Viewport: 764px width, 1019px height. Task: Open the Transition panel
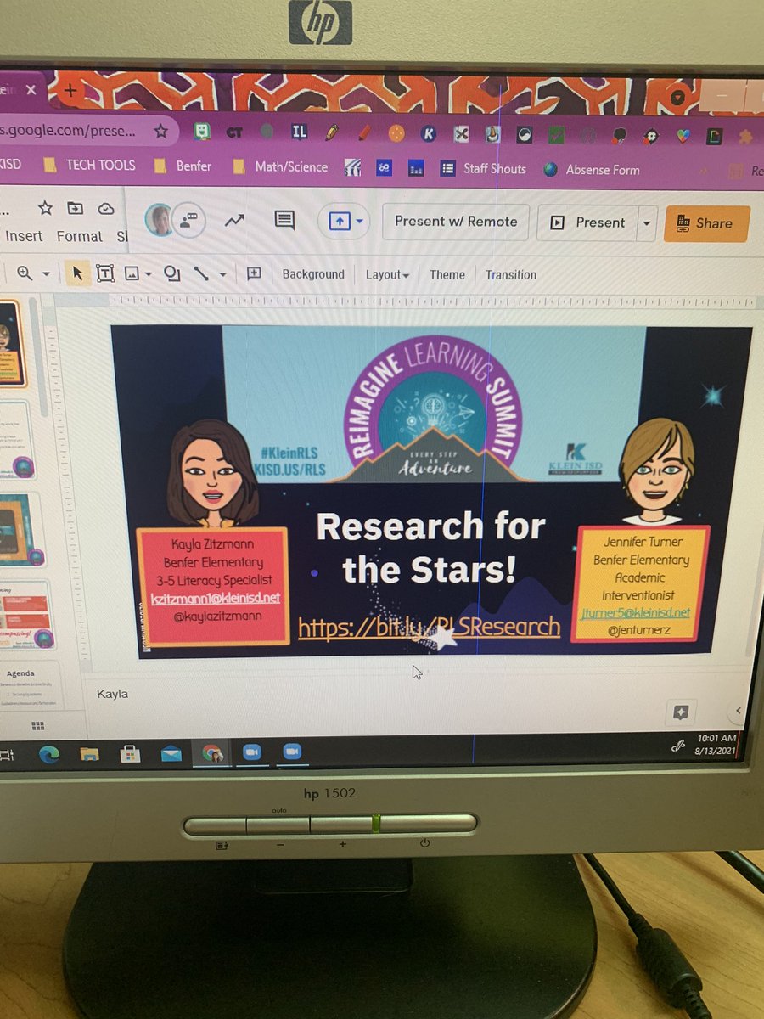pyautogui.click(x=511, y=274)
